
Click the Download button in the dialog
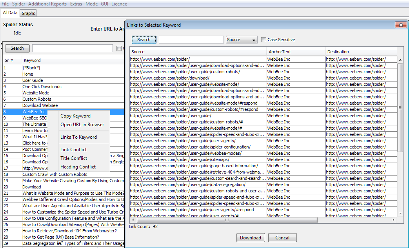(251, 237)
